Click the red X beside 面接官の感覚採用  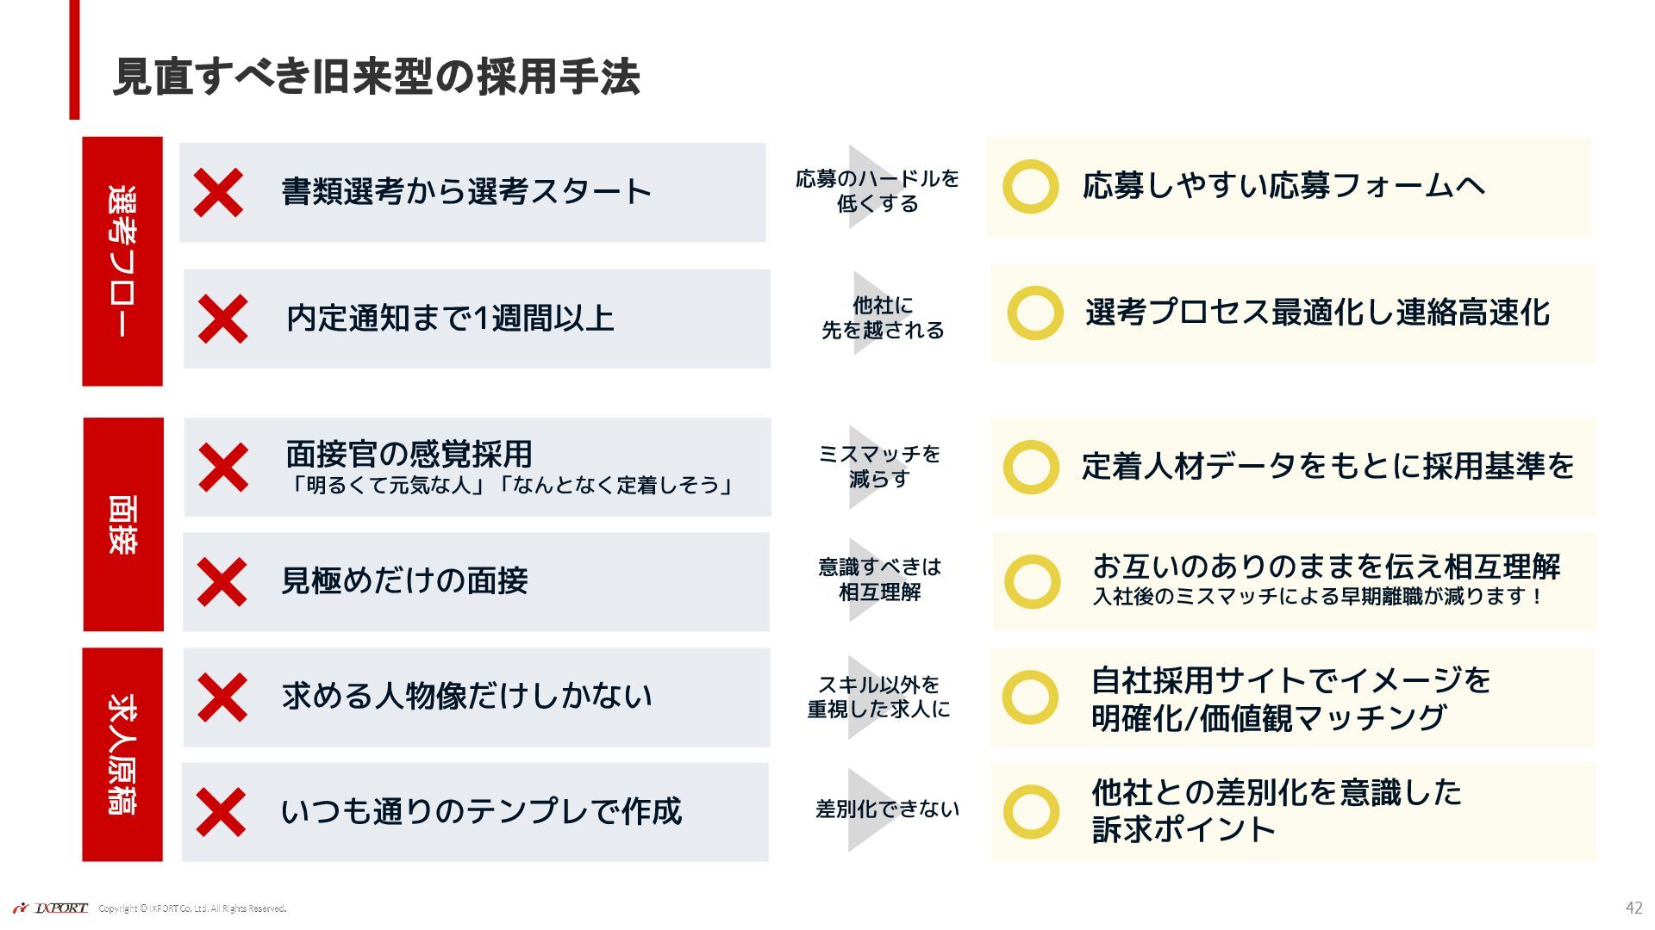223,468
